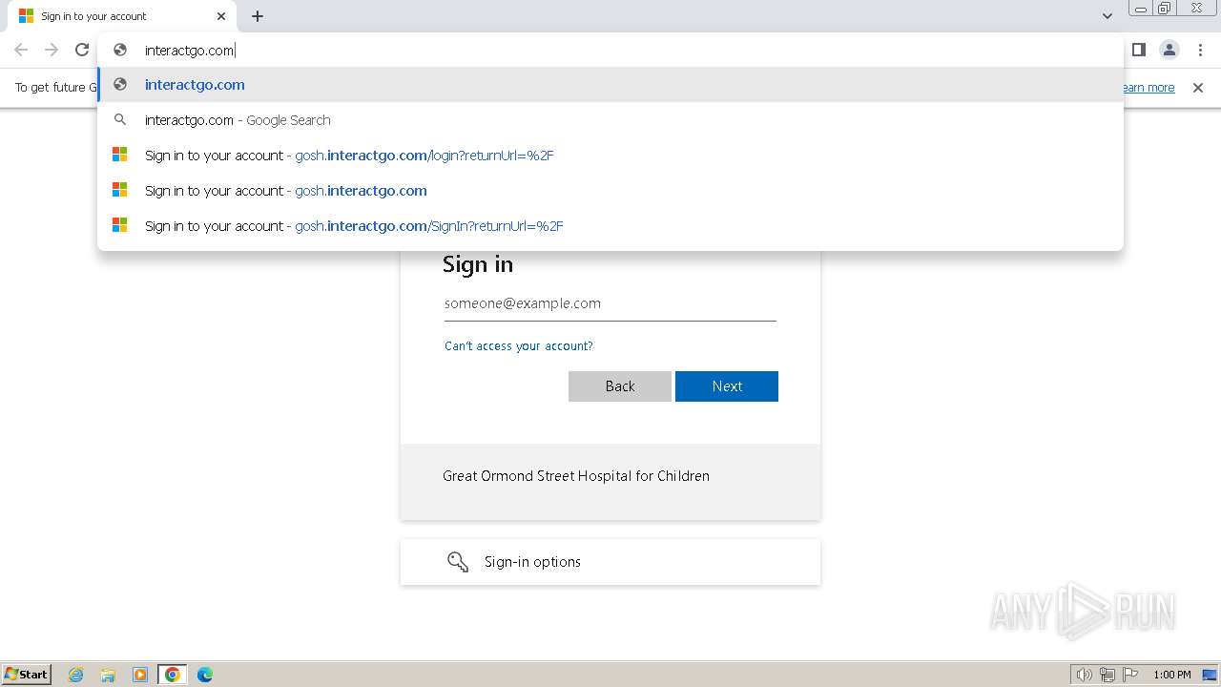Pick the gosh.interactgo.com/login?returnUrl suggestion
The image size is (1221, 687).
coord(610,156)
